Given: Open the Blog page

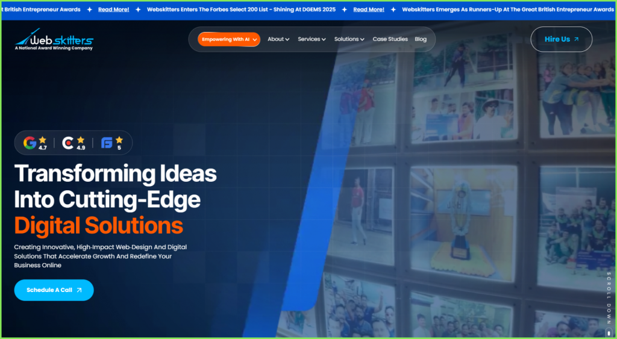Looking at the screenshot, I should point(421,39).
